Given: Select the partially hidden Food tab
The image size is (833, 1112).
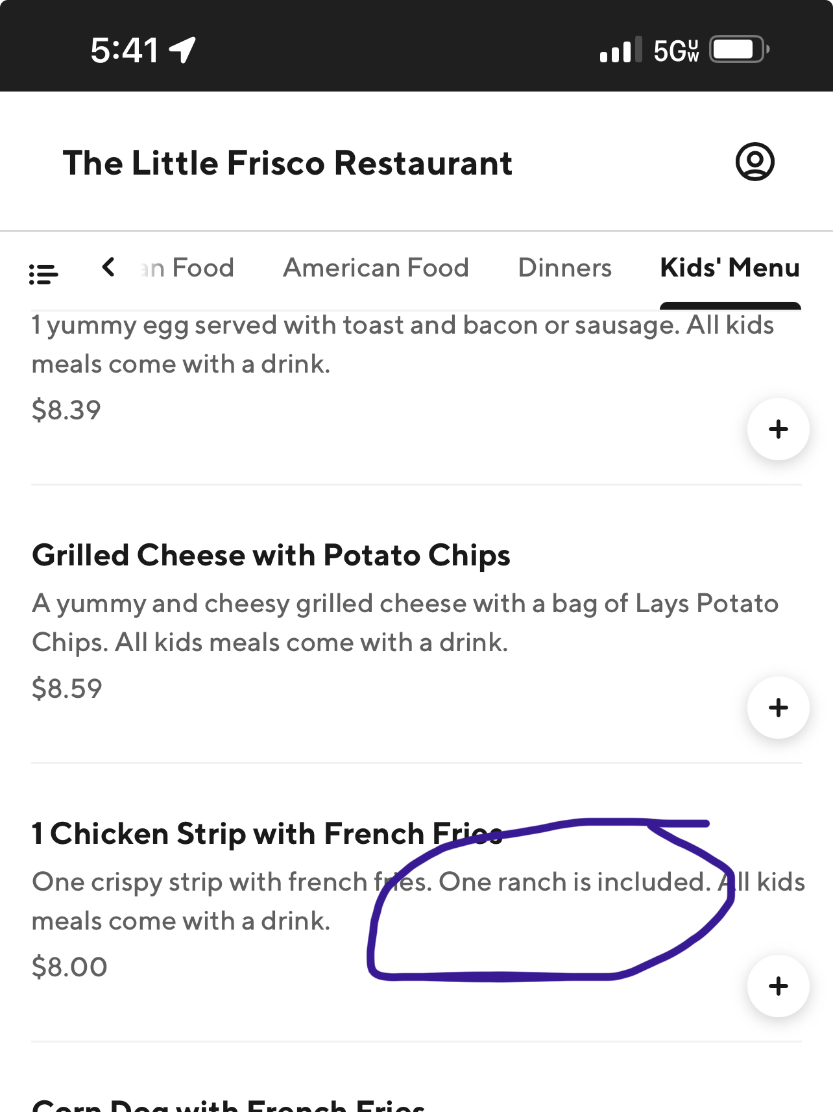Looking at the screenshot, I should click(188, 268).
